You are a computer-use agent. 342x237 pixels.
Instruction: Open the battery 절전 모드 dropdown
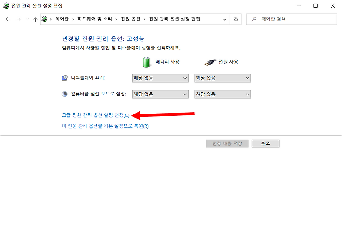pos(160,94)
